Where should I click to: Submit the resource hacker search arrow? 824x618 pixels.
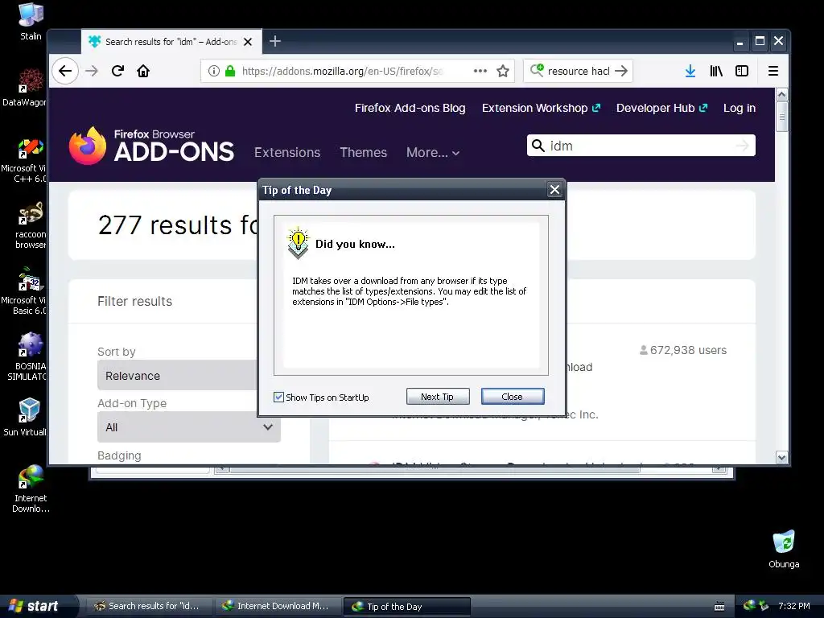pos(621,71)
